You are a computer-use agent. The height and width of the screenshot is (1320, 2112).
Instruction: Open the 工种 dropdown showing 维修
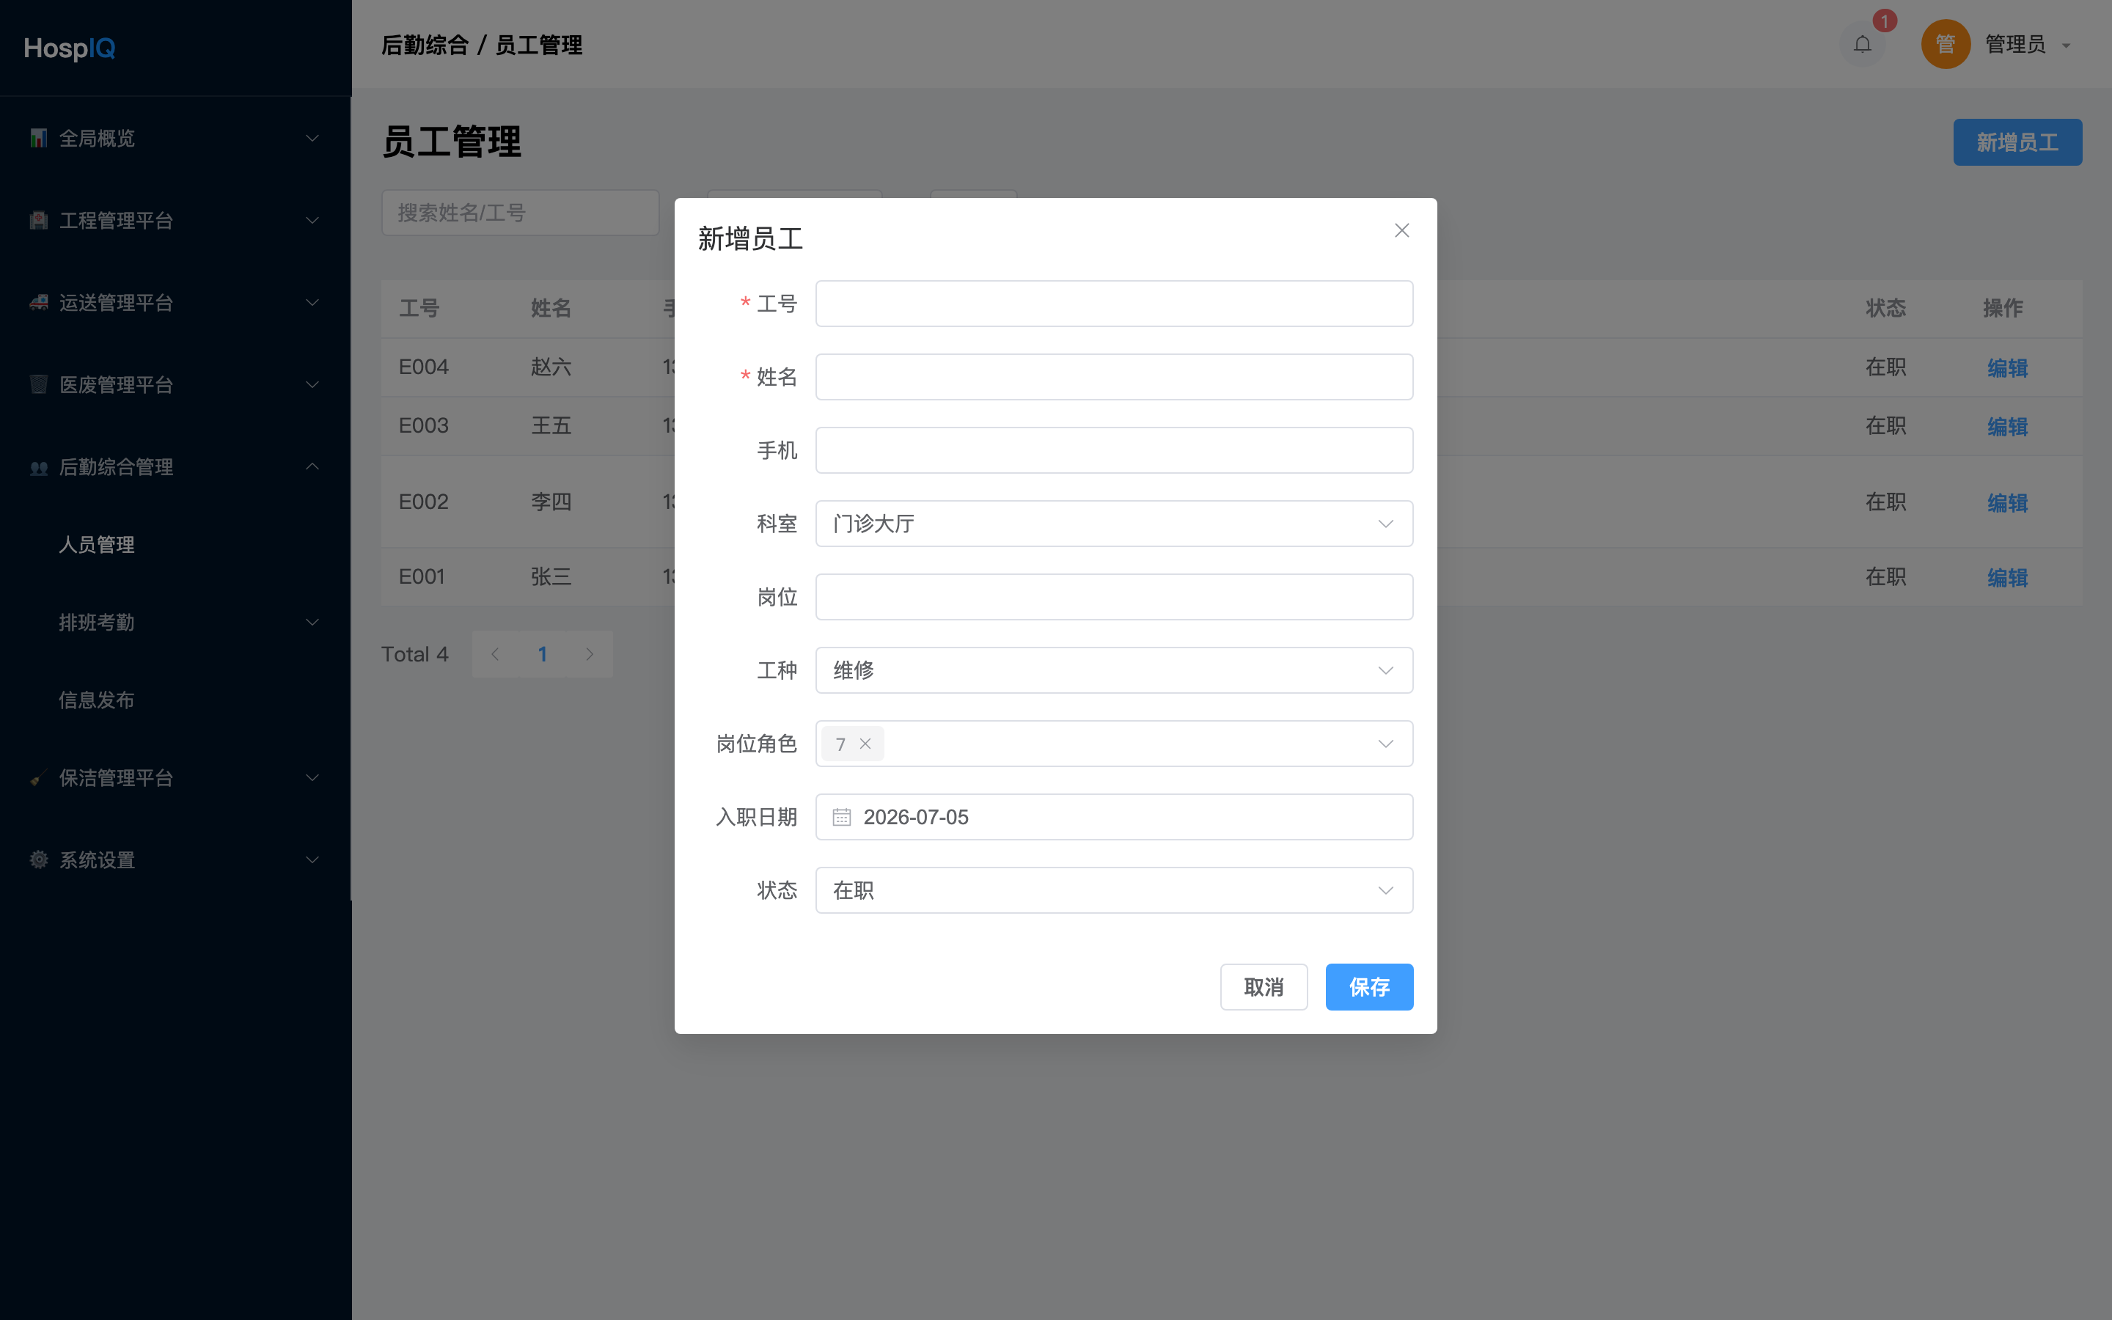pyautogui.click(x=1114, y=670)
